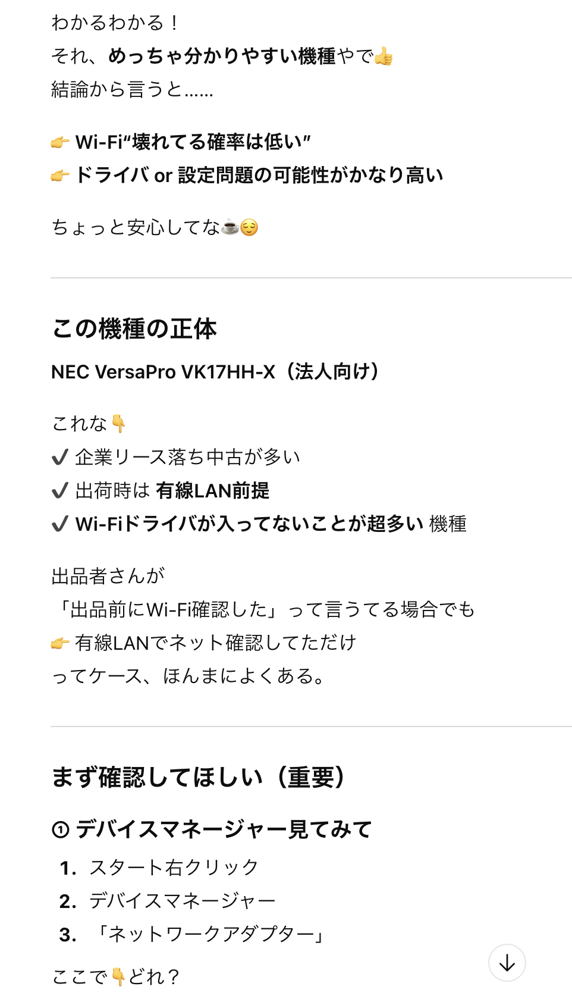Viewport: 572px width, 1002px height.
Task: Click the pointing-hand emoji before 有線LANでネット確認
Action: [60, 643]
